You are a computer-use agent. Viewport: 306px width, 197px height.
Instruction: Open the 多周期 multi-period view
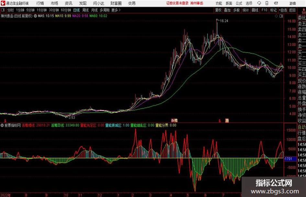[105, 10]
